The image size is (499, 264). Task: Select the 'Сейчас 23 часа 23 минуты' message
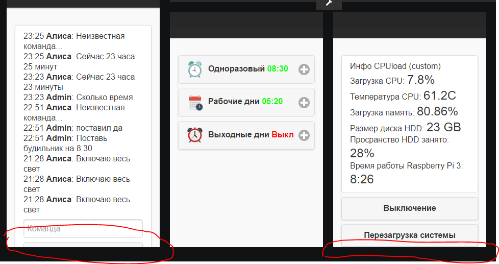[x=79, y=82]
